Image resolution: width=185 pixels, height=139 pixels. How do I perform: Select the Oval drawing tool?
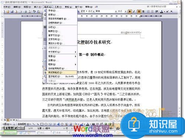click(46, 124)
